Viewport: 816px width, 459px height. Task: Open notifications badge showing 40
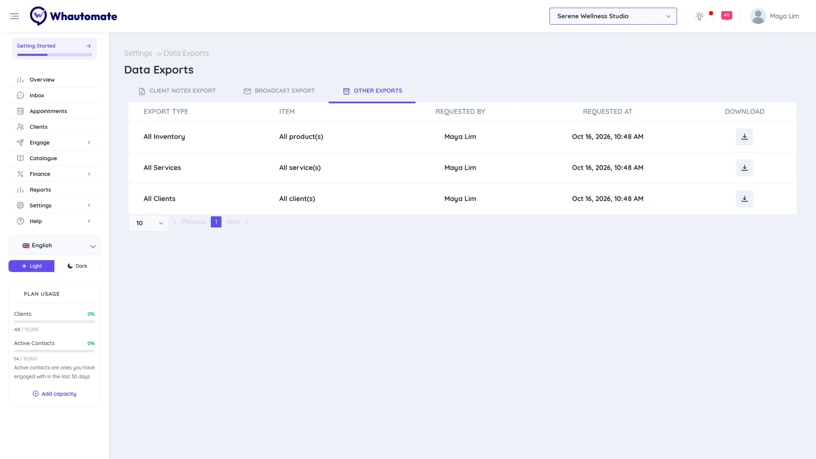pos(727,16)
